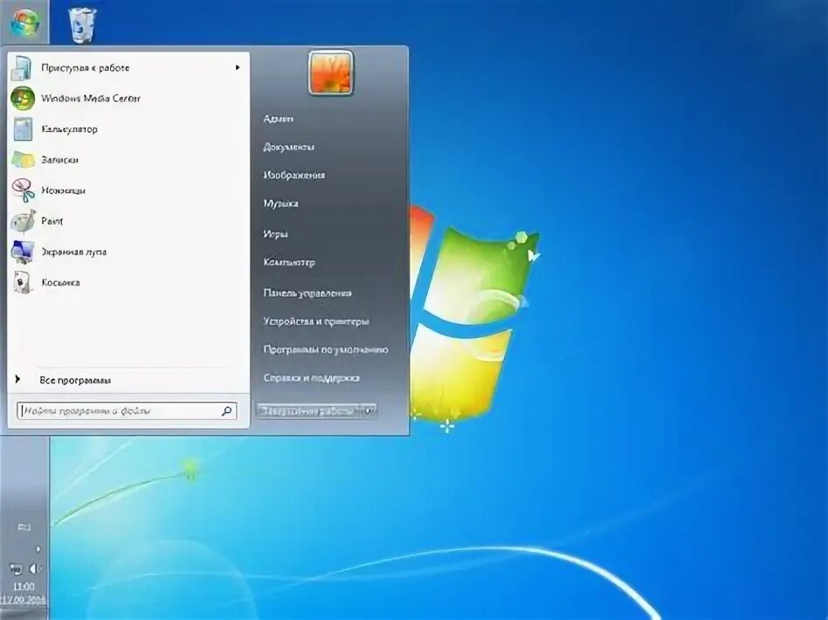This screenshot has width=828, height=620.
Task: Launch "Ножницы" text entry
Action: click(63, 190)
